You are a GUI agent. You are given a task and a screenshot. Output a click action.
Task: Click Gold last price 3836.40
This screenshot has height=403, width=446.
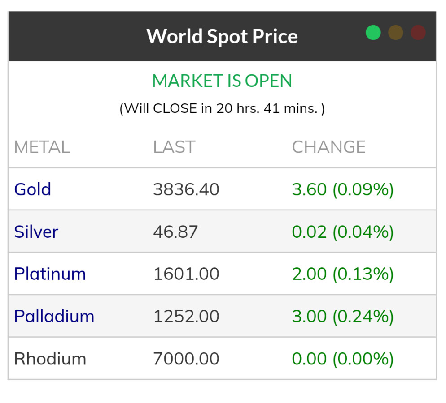[x=186, y=189]
